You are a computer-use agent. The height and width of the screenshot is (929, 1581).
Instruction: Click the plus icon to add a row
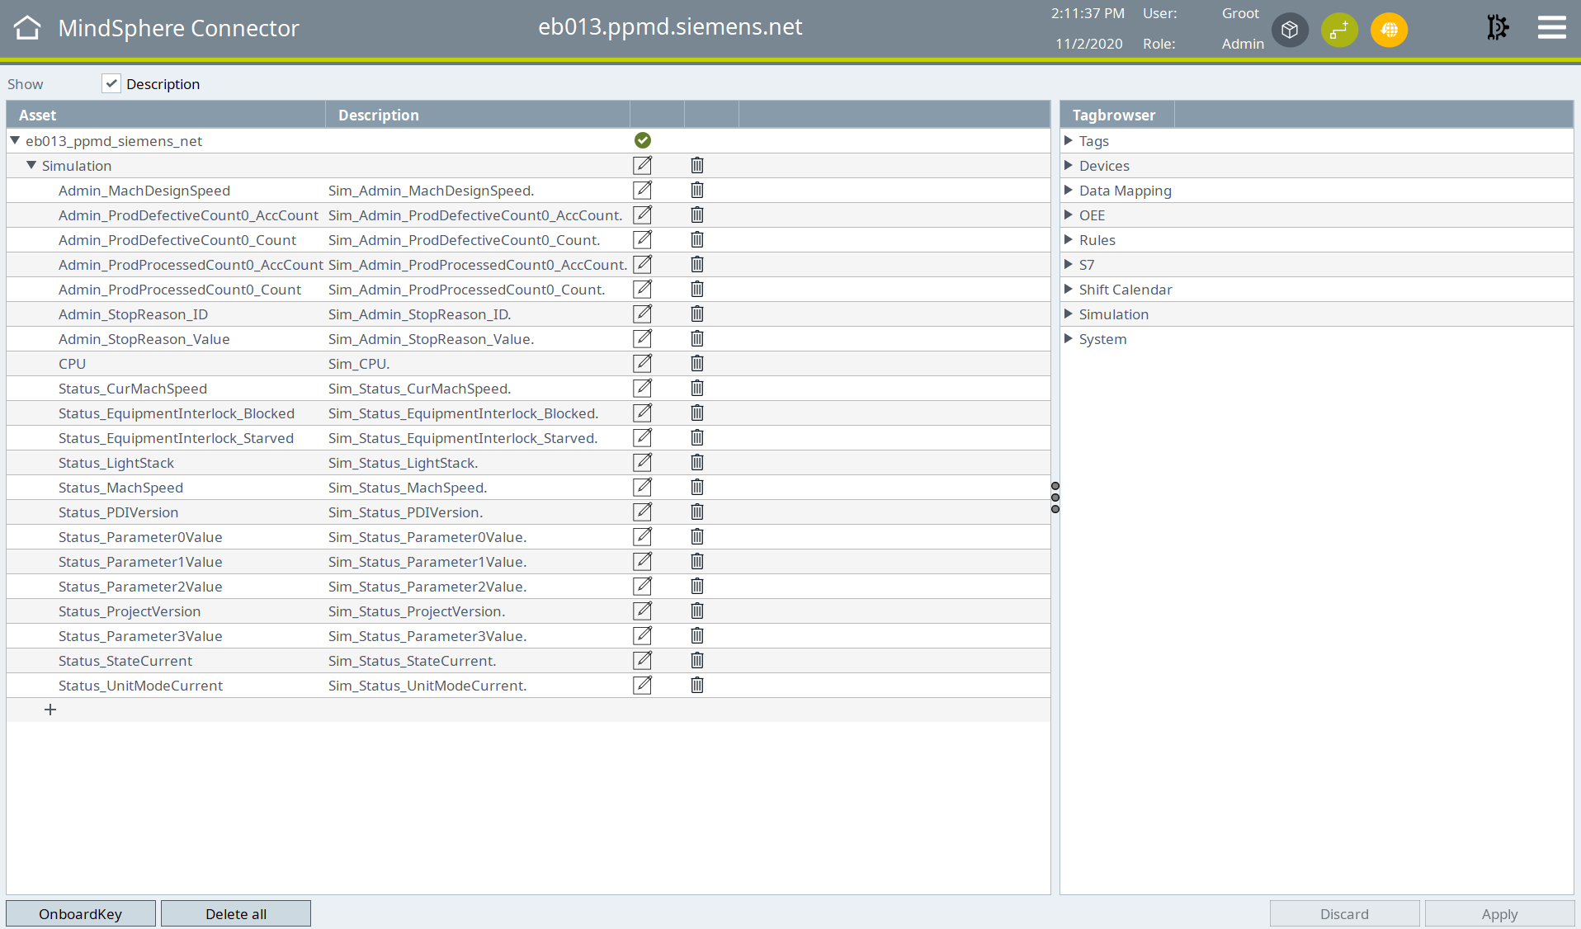(x=50, y=710)
